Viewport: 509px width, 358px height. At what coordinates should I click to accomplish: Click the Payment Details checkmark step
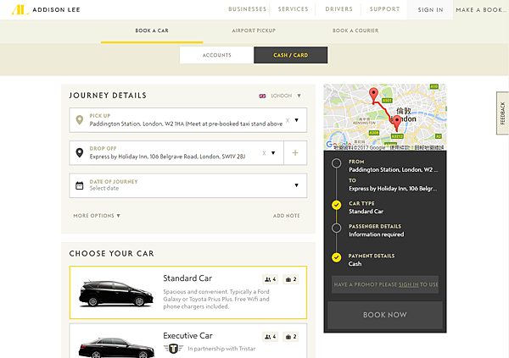point(336,257)
